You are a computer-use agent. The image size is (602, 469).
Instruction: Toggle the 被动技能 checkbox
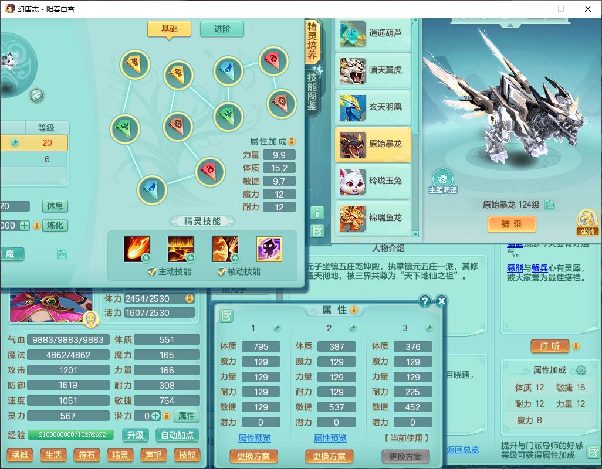tap(221, 272)
